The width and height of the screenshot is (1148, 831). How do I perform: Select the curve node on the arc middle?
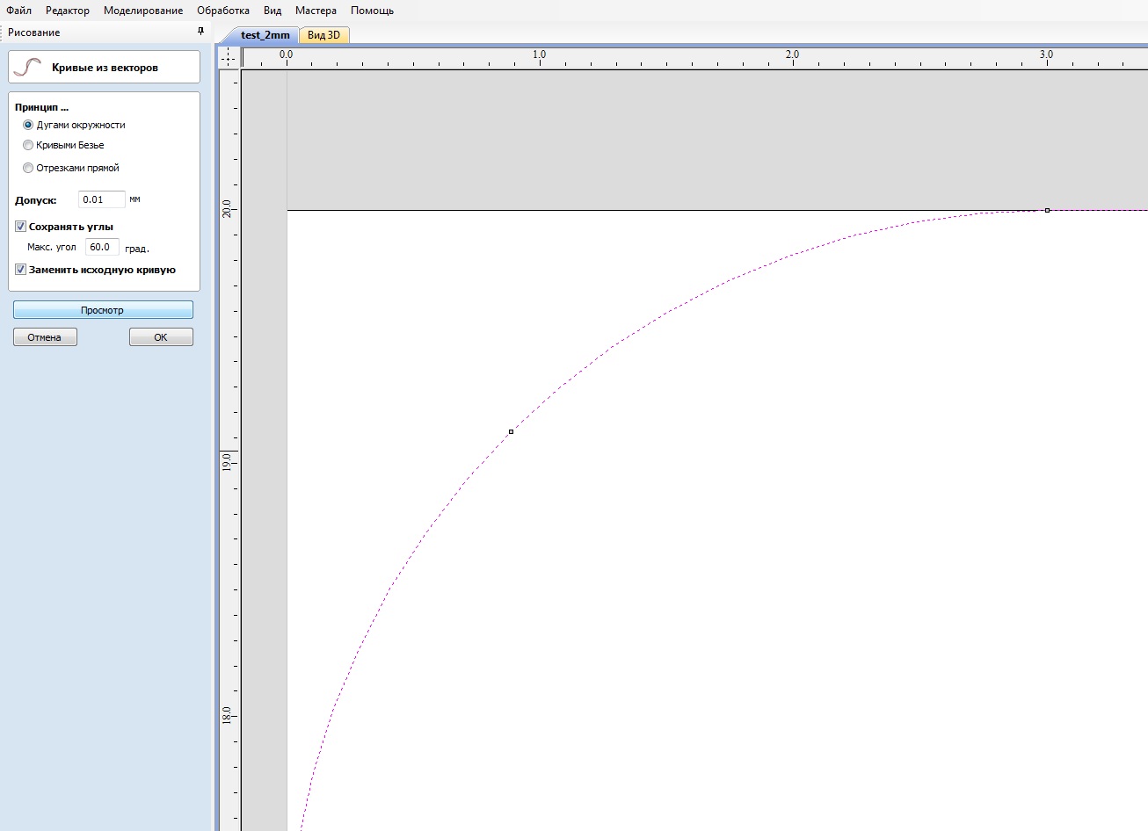(511, 431)
